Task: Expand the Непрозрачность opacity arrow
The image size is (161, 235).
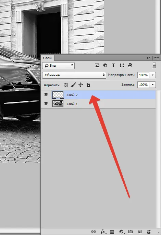Action: [152, 75]
